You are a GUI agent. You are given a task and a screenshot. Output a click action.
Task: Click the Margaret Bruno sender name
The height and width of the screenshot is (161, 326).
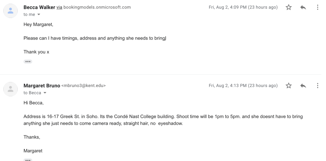pyautogui.click(x=41, y=85)
